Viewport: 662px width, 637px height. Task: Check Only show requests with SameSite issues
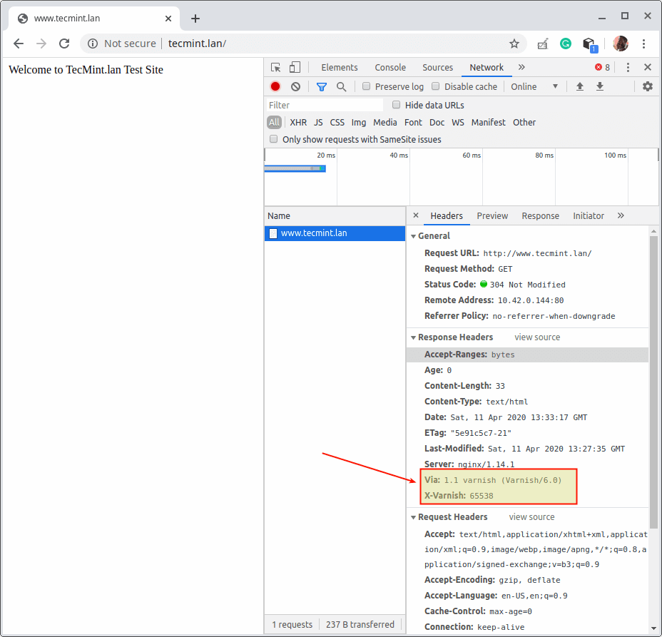point(274,139)
